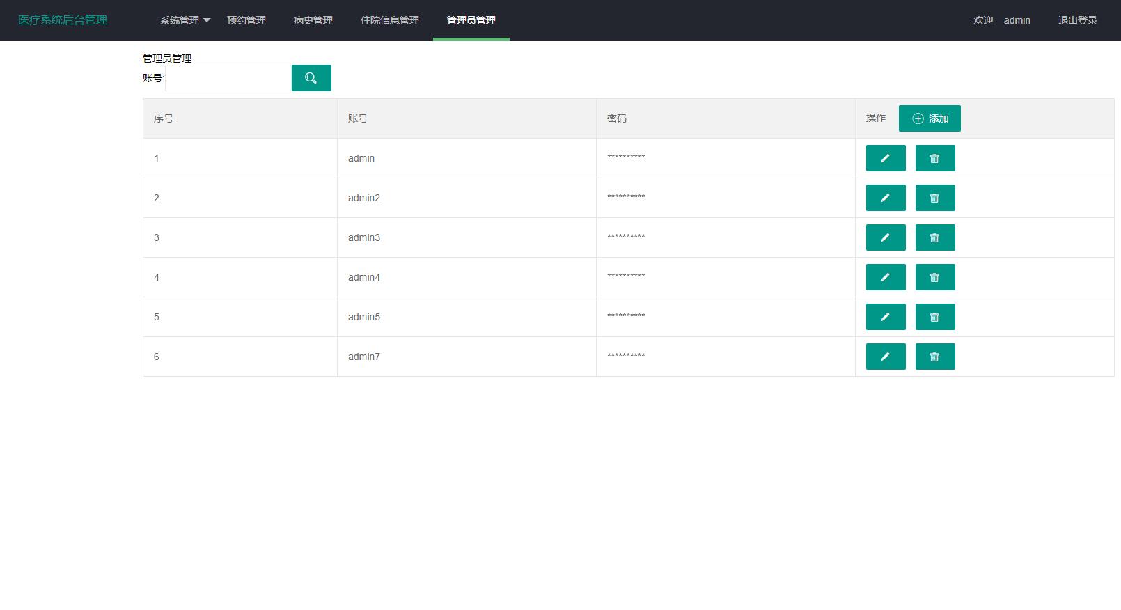Delete the admin5 account
Image resolution: width=1121 pixels, height=610 pixels.
tap(934, 317)
